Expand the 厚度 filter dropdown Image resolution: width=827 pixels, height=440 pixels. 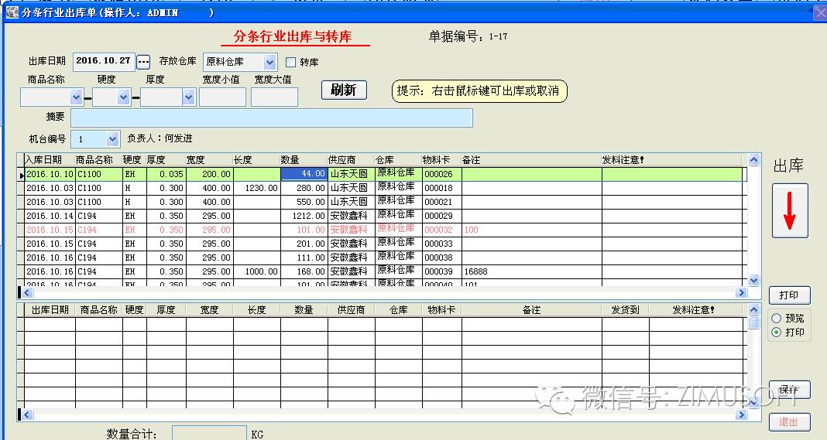coord(188,97)
